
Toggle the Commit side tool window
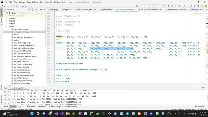(1, 22)
